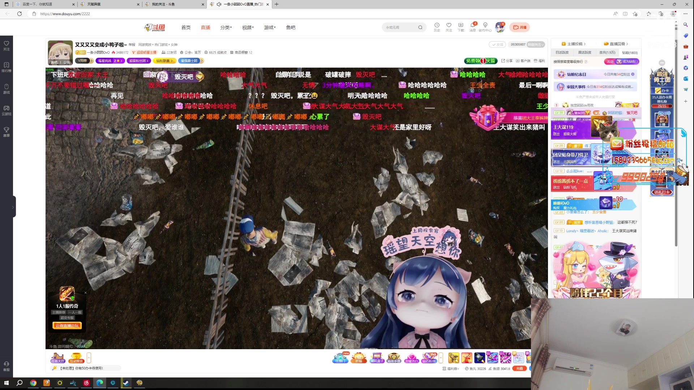Expand the V周榜 badge arrow
Screen dimensions: 694x390
tap(92, 61)
